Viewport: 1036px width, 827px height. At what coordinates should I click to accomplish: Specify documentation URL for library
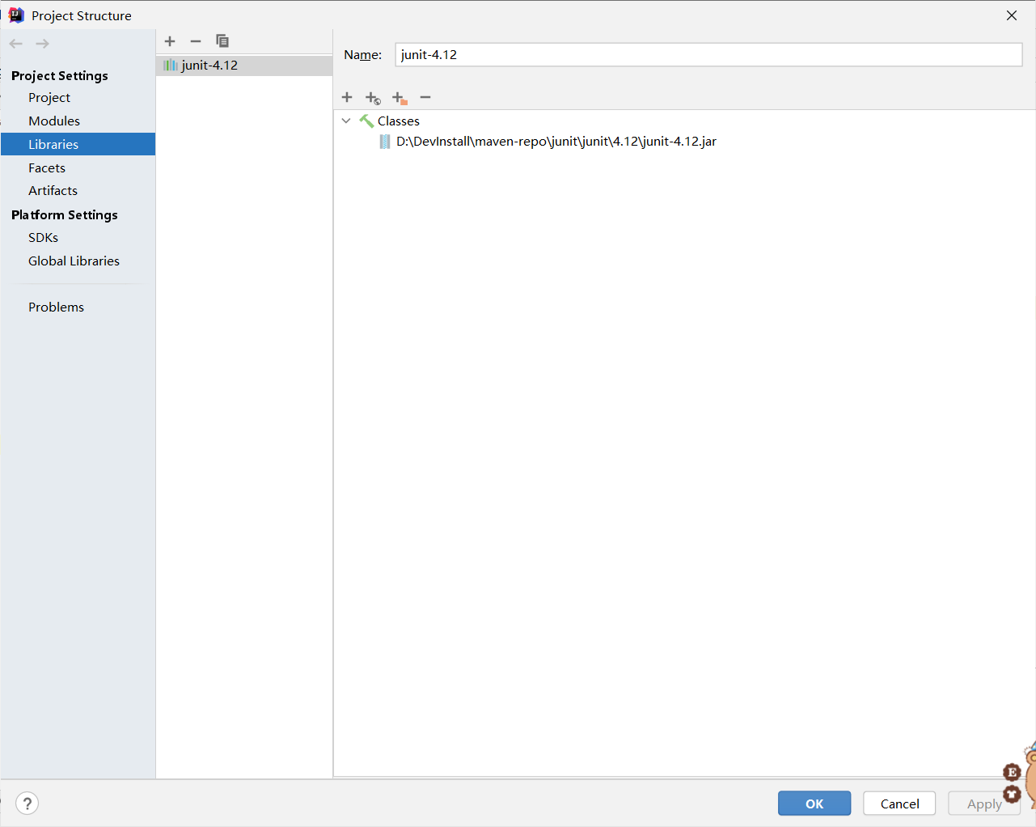pyautogui.click(x=373, y=98)
